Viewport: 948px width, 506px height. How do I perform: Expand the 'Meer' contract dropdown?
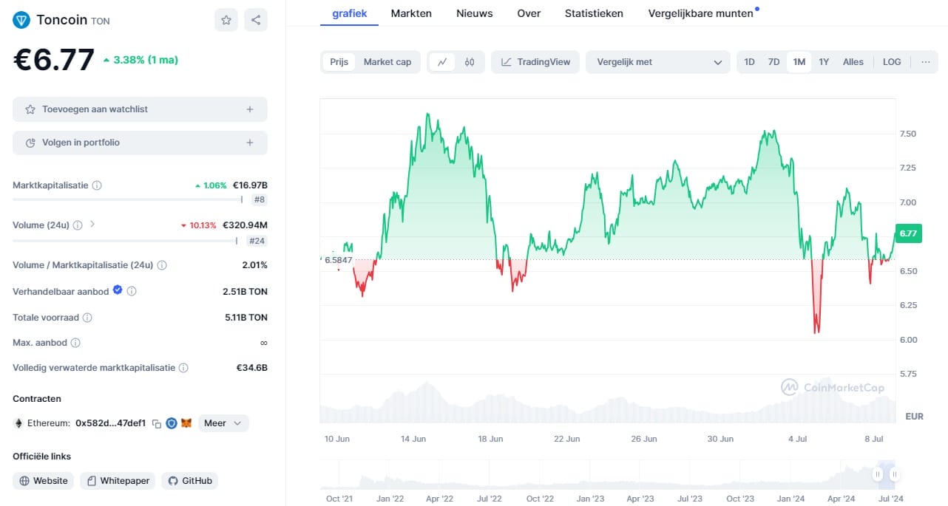(x=222, y=423)
